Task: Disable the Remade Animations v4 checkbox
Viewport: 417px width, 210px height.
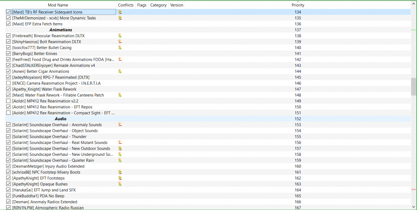Action: point(8,65)
